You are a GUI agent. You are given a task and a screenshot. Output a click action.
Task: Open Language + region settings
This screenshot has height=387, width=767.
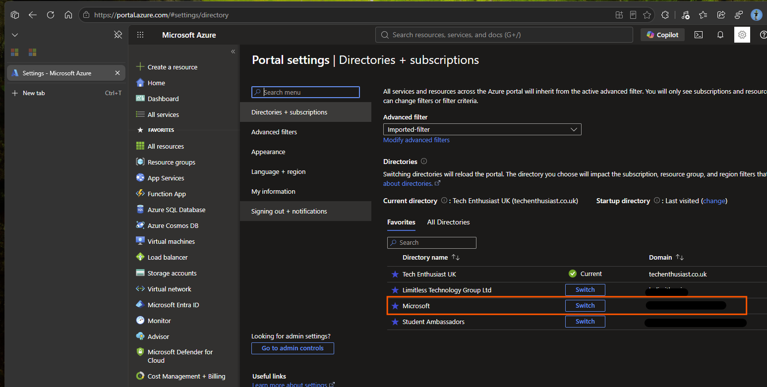[305, 171]
